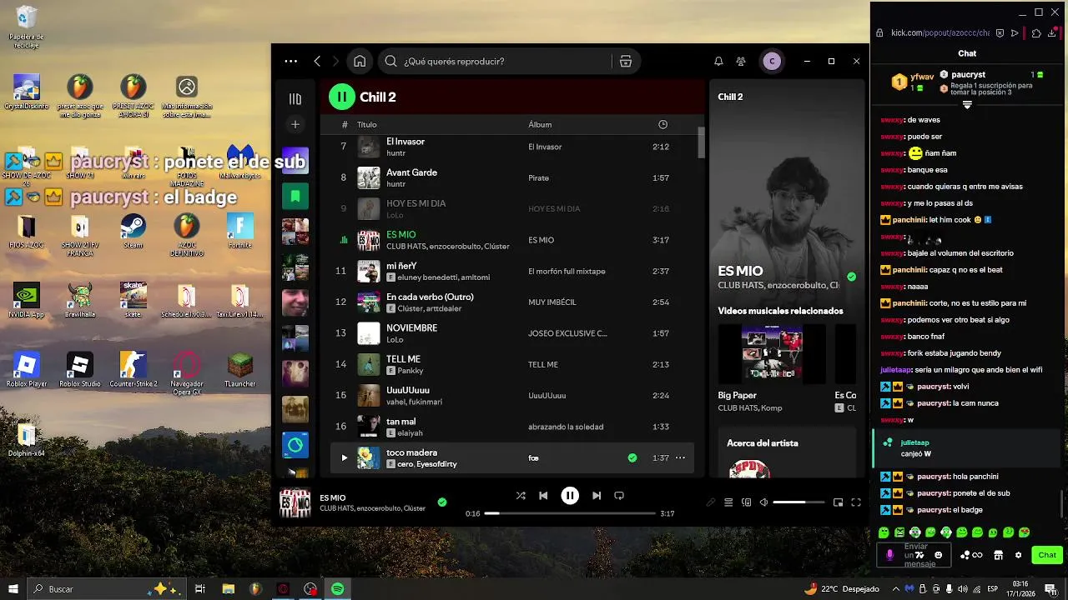The image size is (1068, 600).
Task: Adjust the Spotify volume slider
Action: click(x=798, y=502)
